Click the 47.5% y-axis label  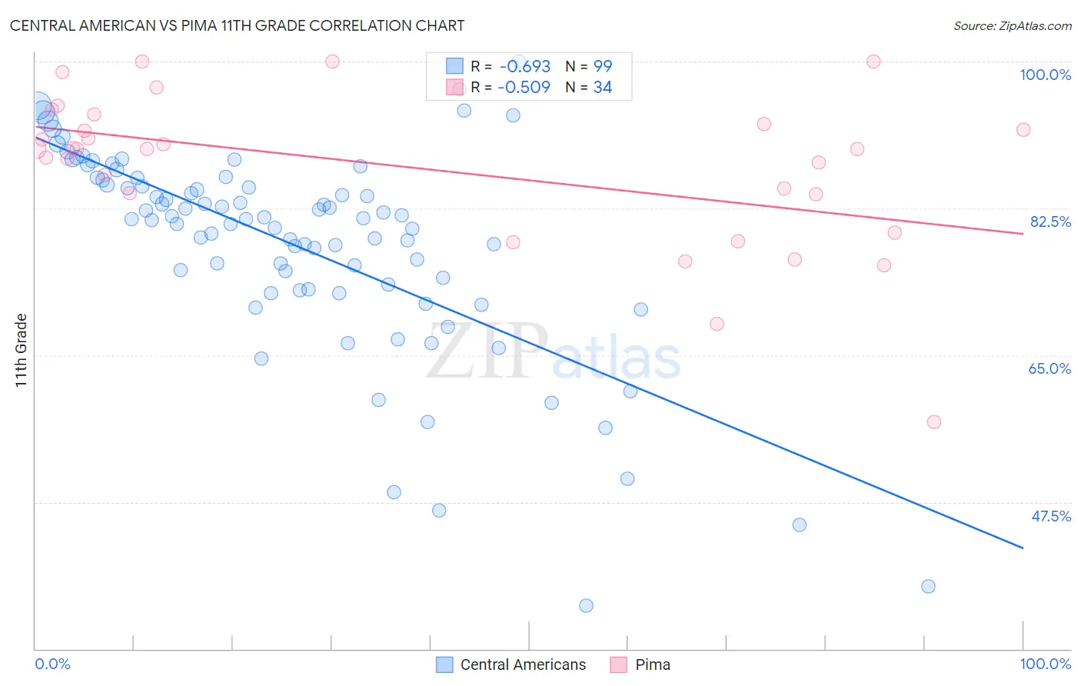1051,516
